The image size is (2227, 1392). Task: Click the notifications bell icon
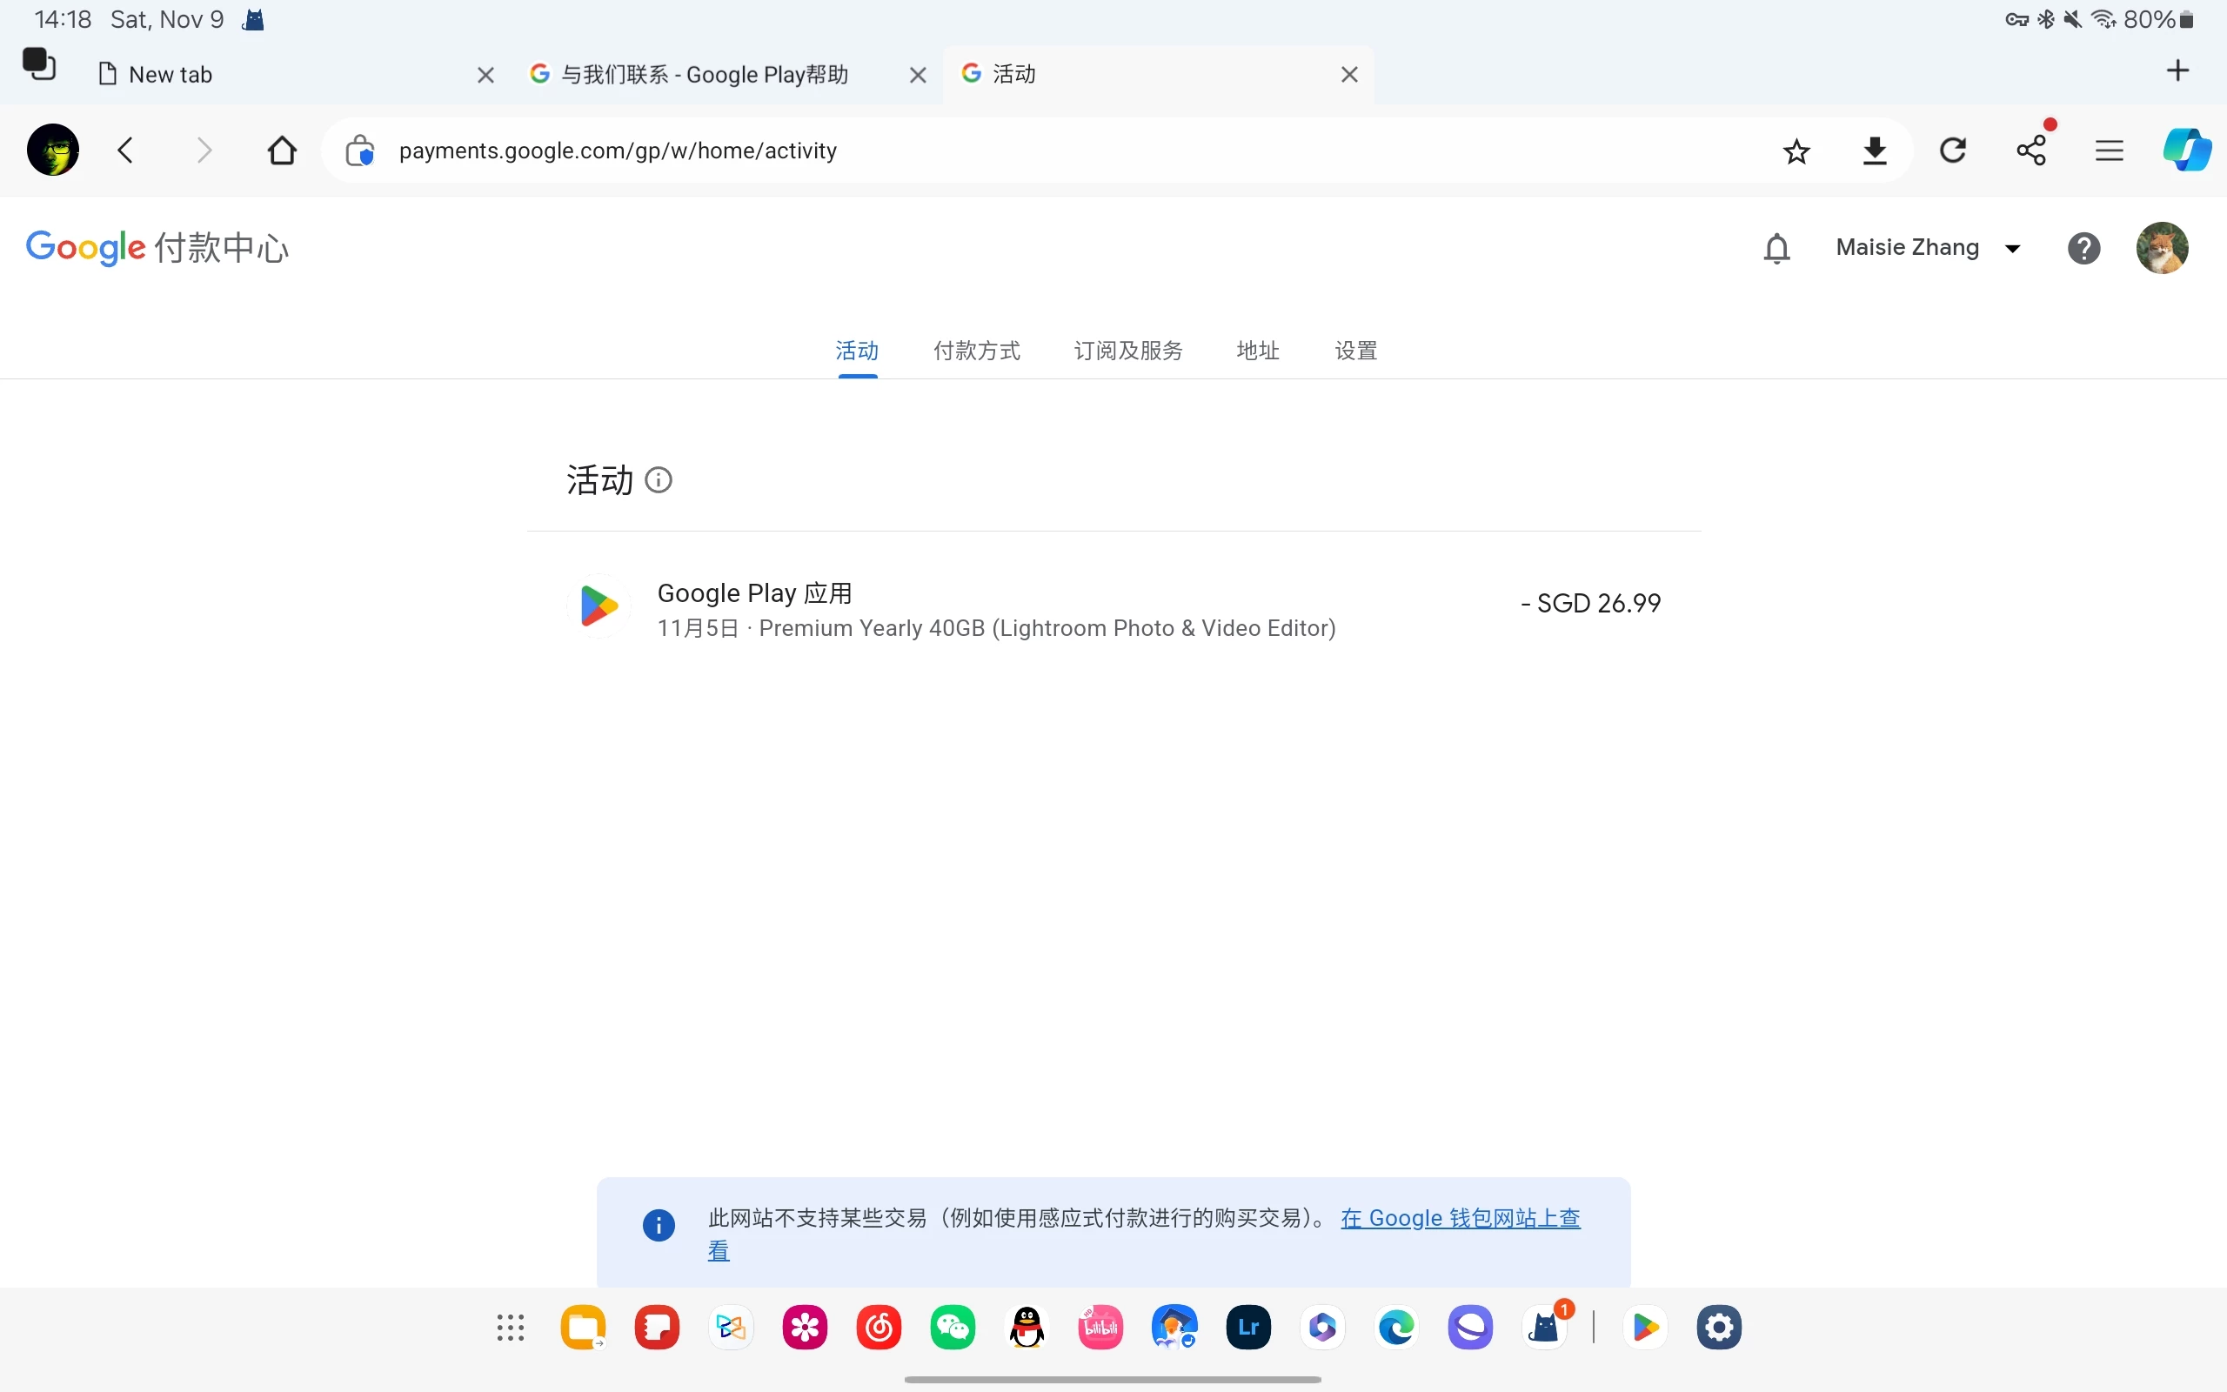tap(1776, 248)
